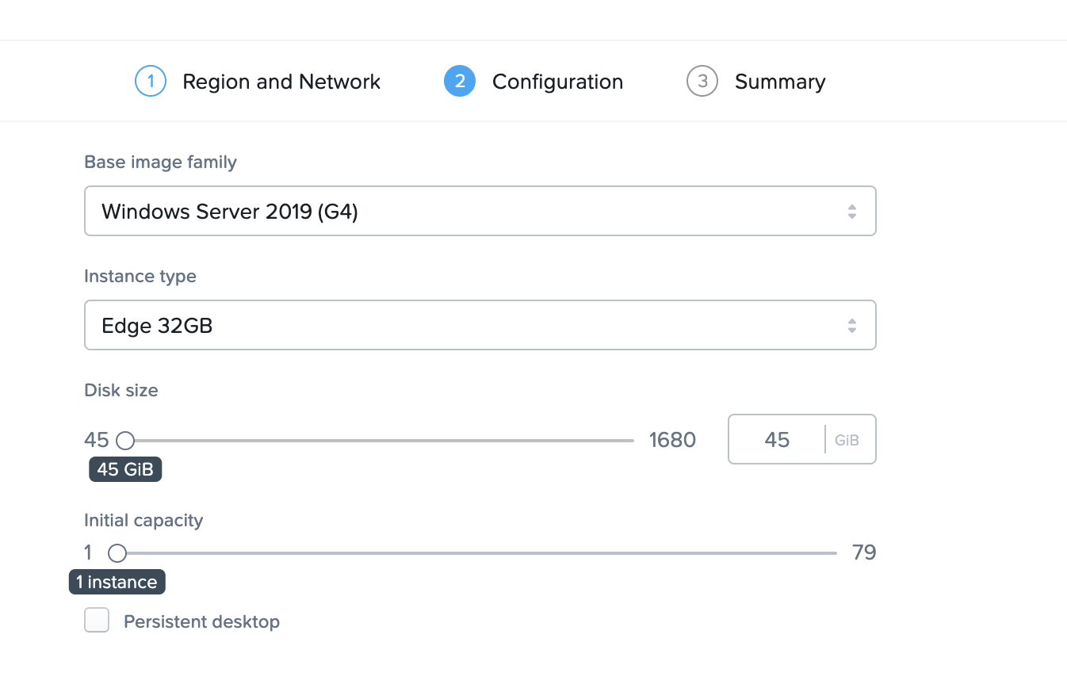This screenshot has width=1067, height=688.
Task: Select the Configuration step label
Action: [x=557, y=82]
